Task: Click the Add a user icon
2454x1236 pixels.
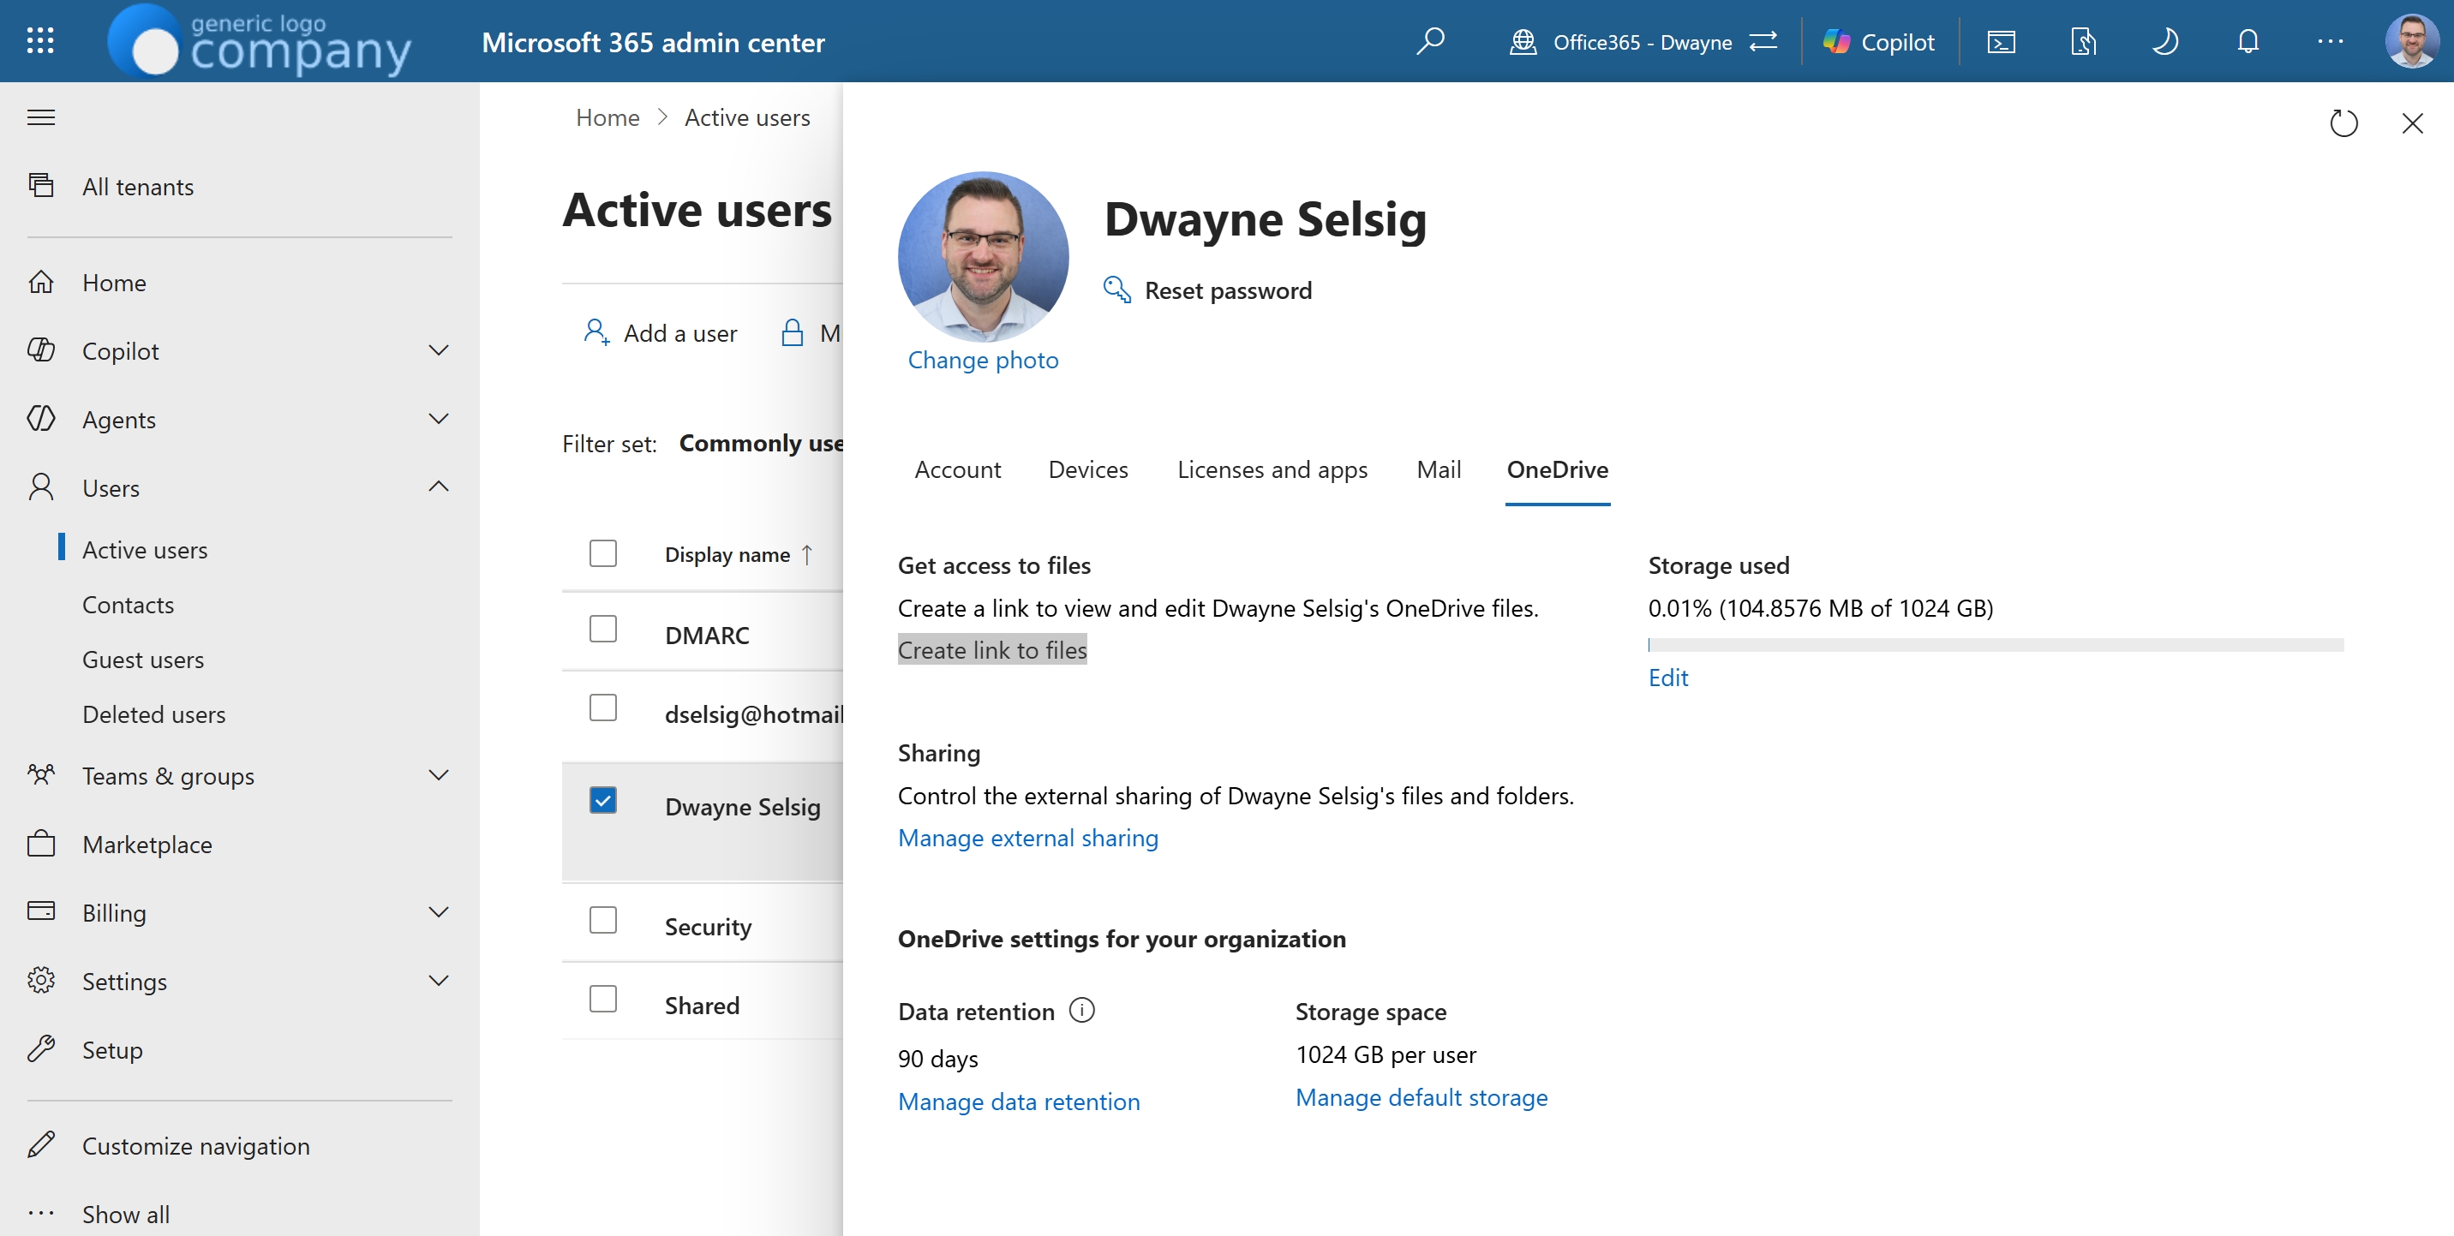Action: [x=596, y=332]
